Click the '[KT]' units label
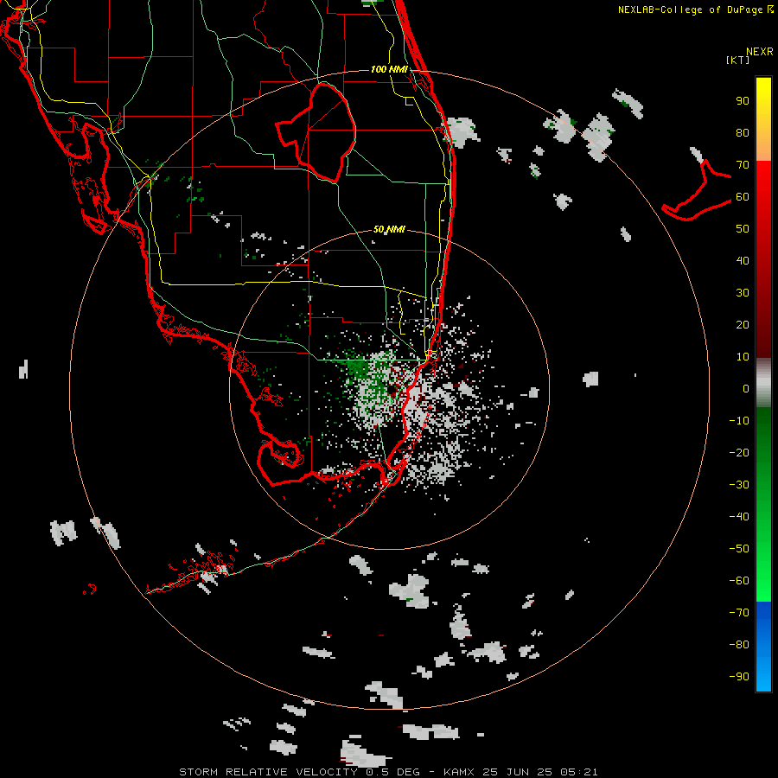778x778 pixels. (x=737, y=60)
